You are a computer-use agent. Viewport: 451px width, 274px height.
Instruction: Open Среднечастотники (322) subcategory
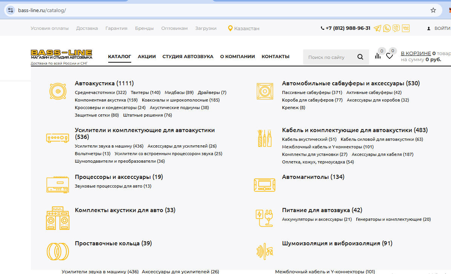click(x=101, y=92)
